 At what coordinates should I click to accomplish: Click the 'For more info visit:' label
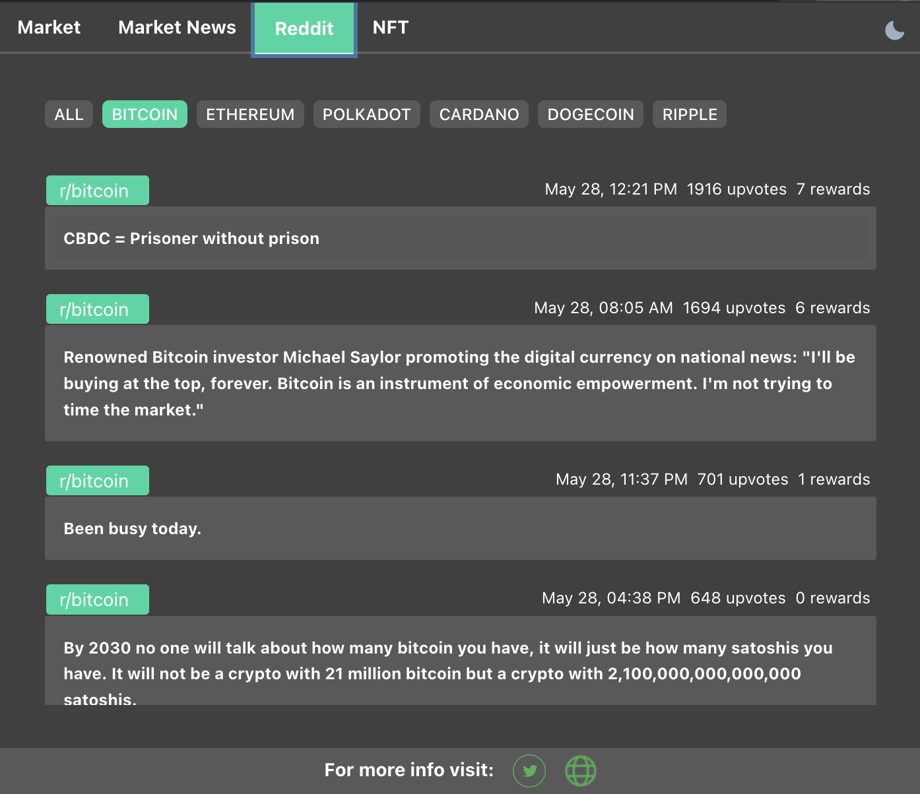[x=409, y=770]
